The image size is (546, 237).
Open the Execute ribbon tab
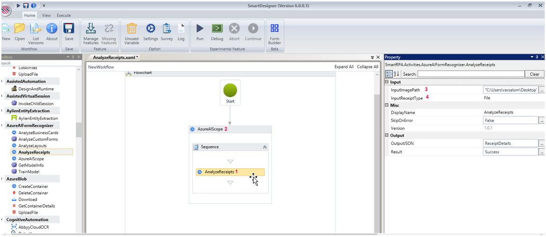(64, 15)
